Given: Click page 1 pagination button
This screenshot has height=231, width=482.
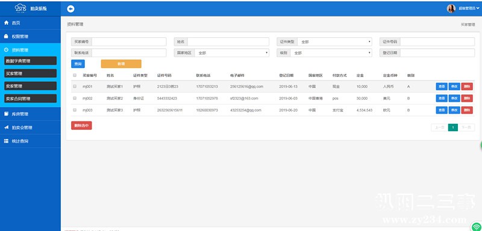Looking at the screenshot, I should pyautogui.click(x=453, y=128).
